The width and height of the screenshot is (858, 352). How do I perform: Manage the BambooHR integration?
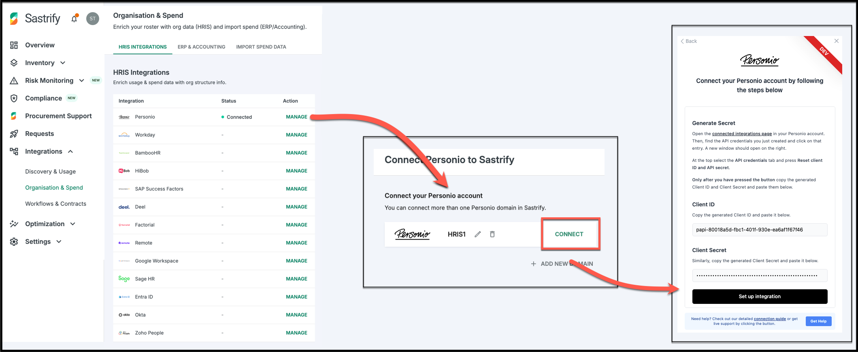[x=297, y=153]
